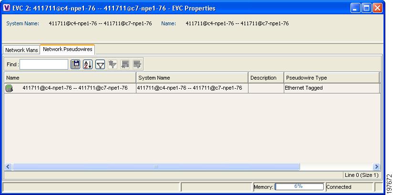Focus the Find text field
This screenshot has height=195, width=393.
(x=44, y=64)
